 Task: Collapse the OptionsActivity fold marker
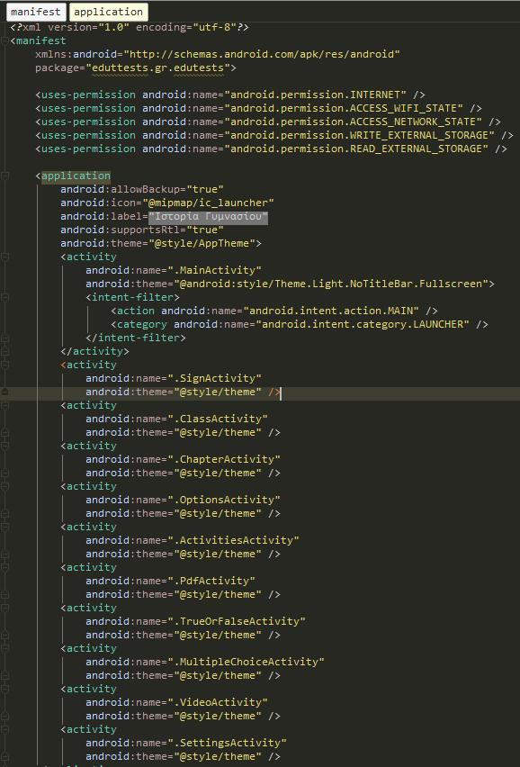[x=4, y=487]
